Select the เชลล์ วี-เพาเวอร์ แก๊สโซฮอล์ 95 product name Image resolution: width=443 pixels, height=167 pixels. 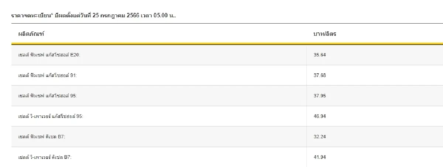51,116
